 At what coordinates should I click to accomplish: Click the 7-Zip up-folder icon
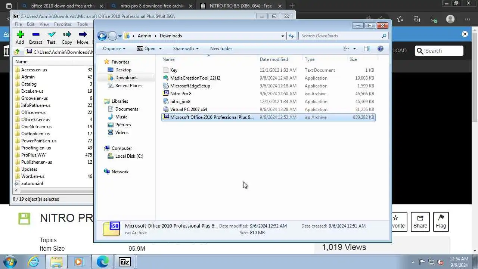click(17, 52)
